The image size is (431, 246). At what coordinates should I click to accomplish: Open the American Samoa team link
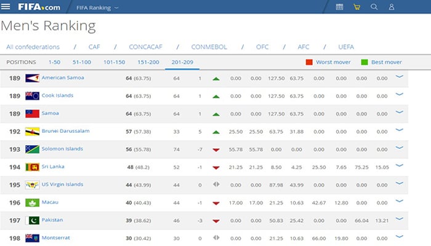coord(63,77)
